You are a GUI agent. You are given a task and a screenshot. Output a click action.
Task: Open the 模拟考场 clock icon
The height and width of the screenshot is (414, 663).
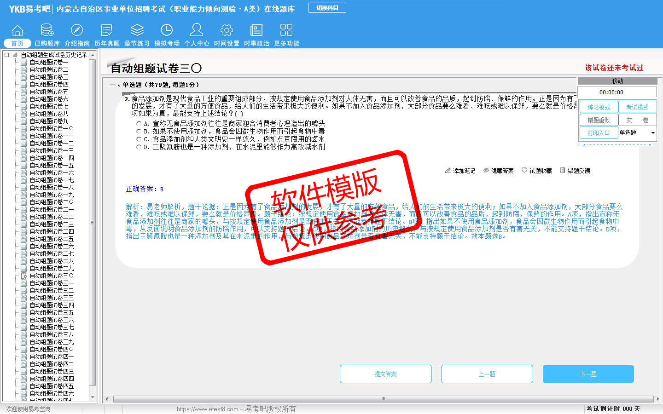pos(167,31)
